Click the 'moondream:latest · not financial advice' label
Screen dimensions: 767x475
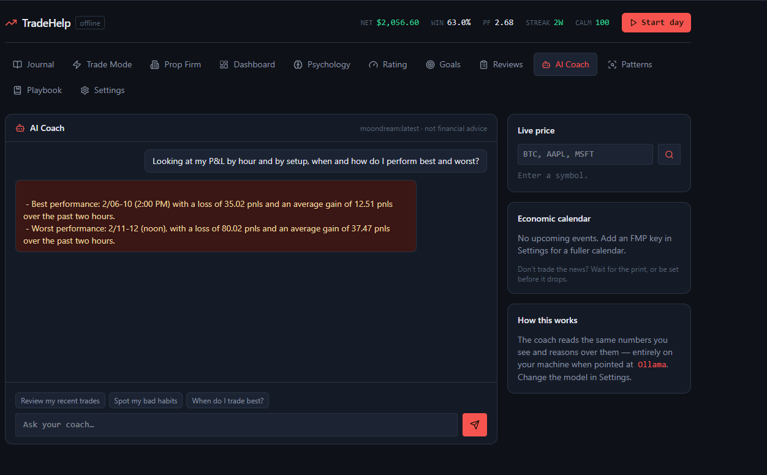(x=423, y=129)
